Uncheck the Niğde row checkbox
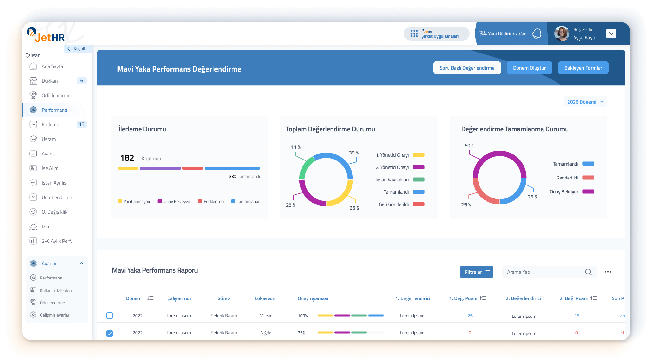 [110, 333]
